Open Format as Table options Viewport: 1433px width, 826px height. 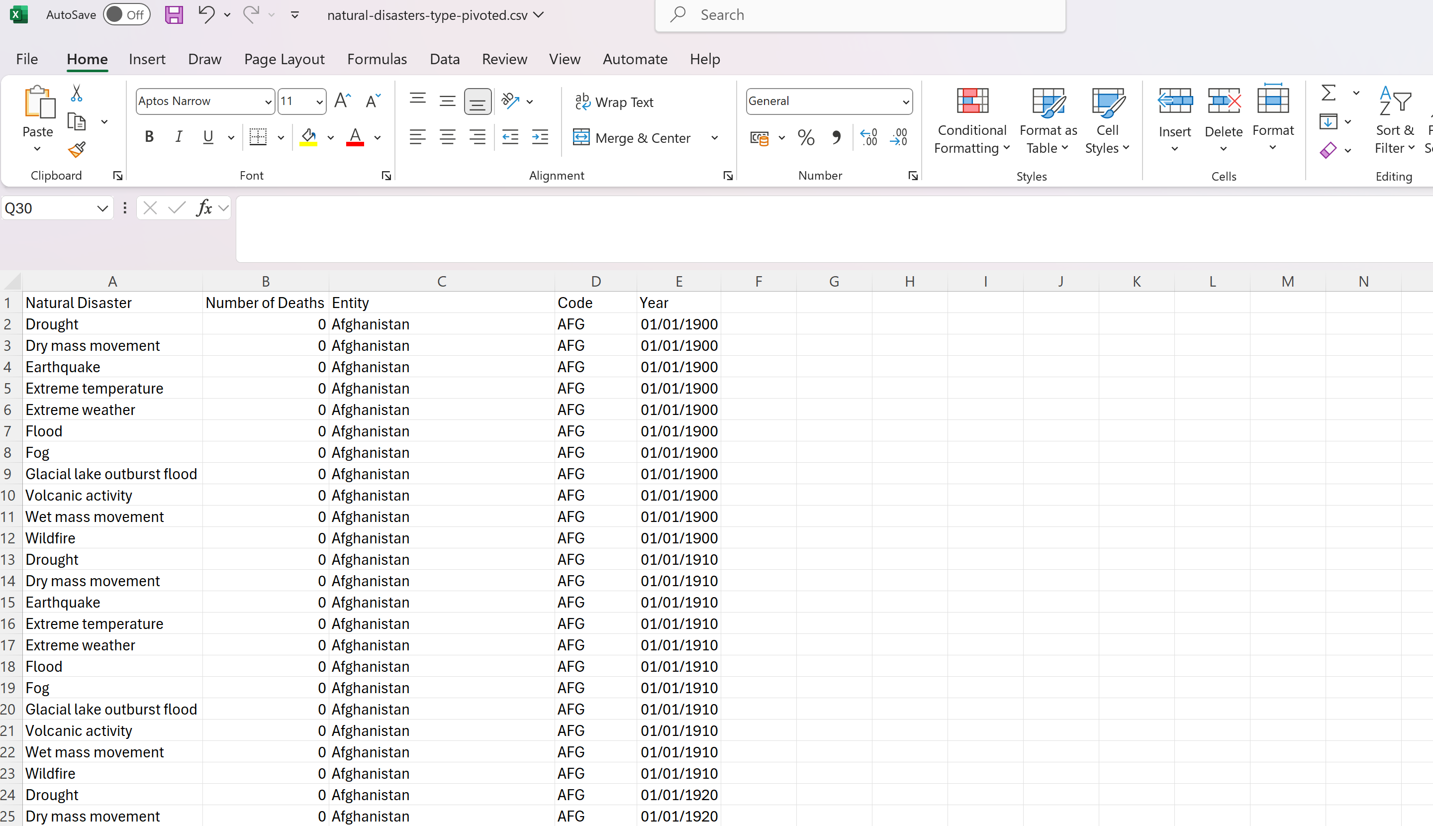pyautogui.click(x=1048, y=119)
